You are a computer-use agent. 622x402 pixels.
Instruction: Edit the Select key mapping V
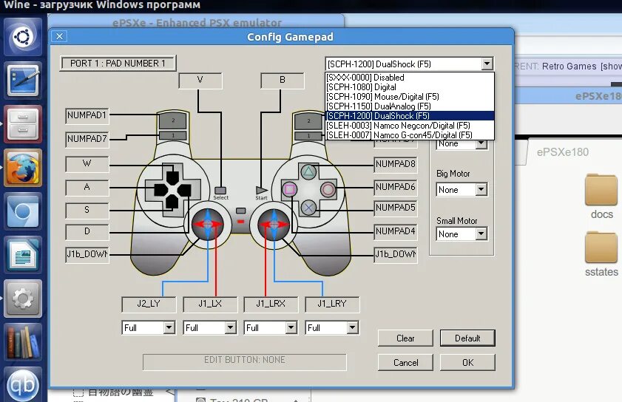click(x=200, y=80)
